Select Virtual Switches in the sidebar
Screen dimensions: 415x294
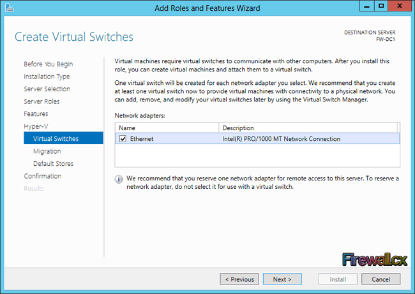click(x=56, y=138)
